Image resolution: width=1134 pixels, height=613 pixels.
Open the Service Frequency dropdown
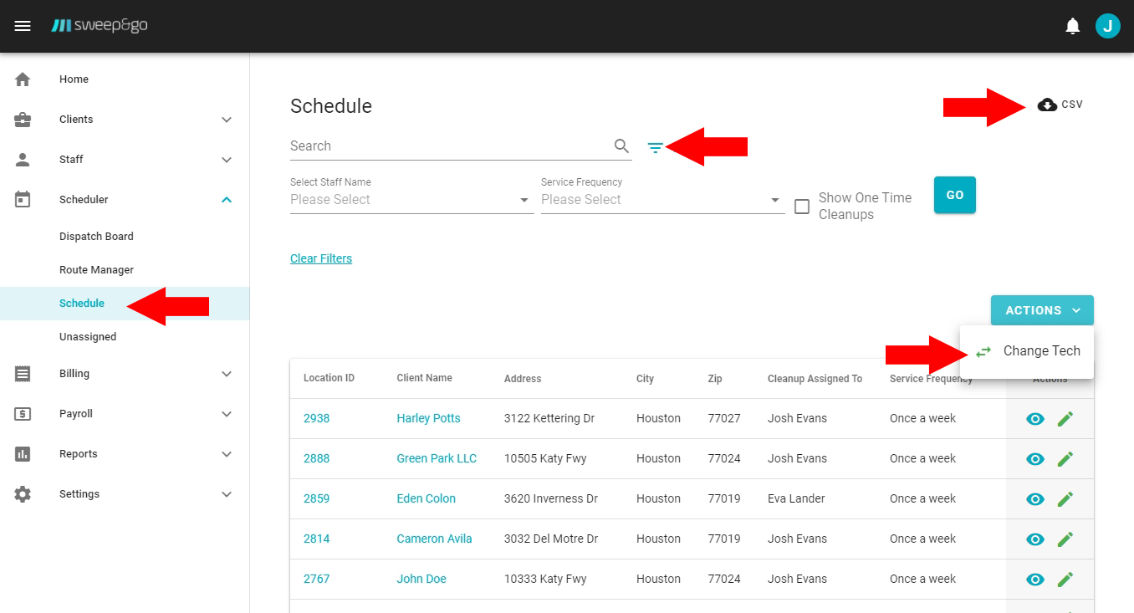(x=661, y=200)
